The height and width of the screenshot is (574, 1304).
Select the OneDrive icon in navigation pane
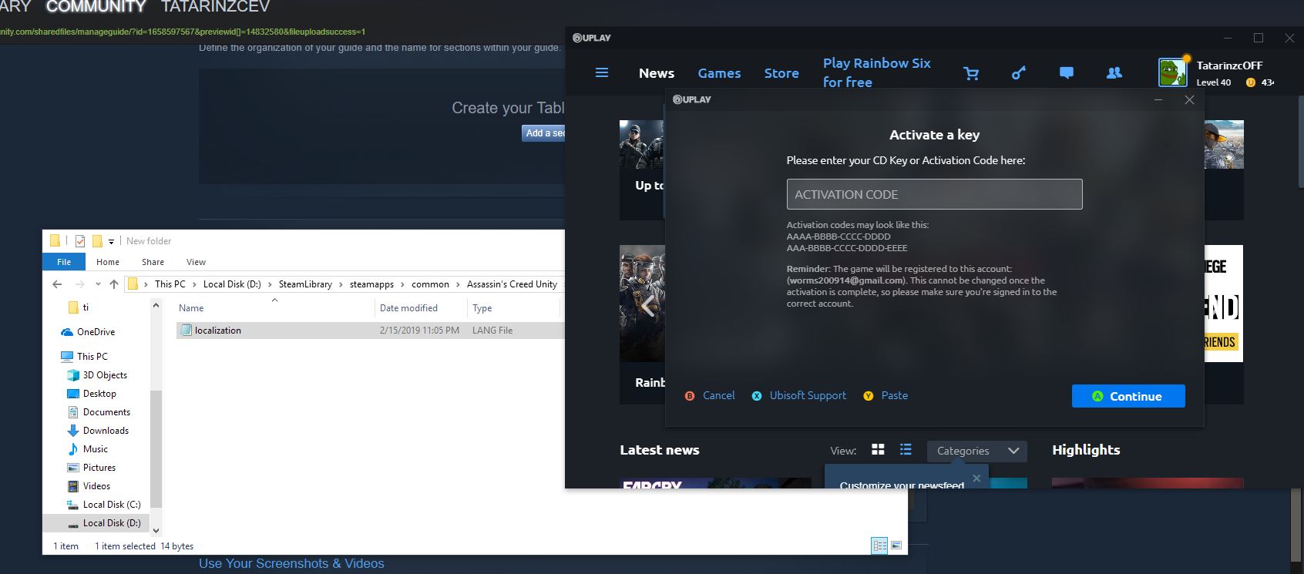(67, 332)
